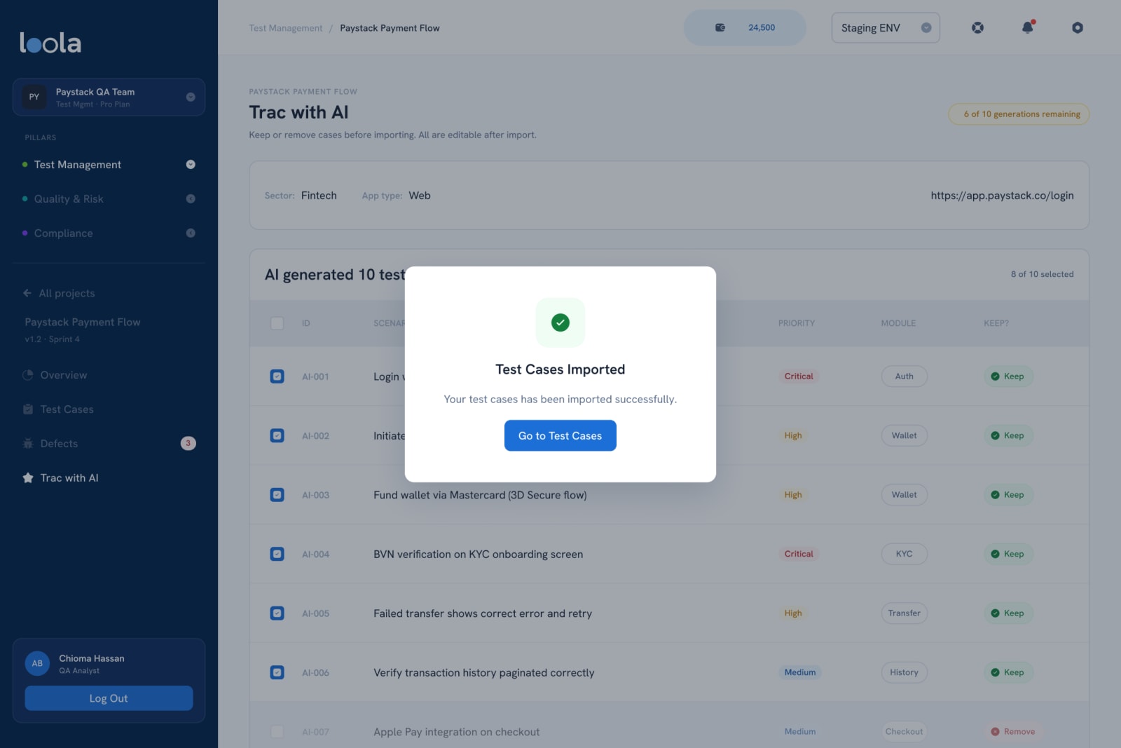Viewport: 1121px width, 748px height.
Task: Toggle the Keep button for AI-004
Action: click(x=1009, y=554)
